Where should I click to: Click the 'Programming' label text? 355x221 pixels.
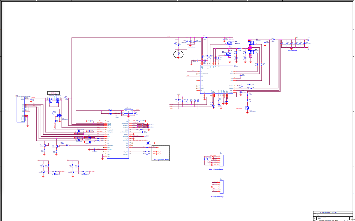(217, 197)
